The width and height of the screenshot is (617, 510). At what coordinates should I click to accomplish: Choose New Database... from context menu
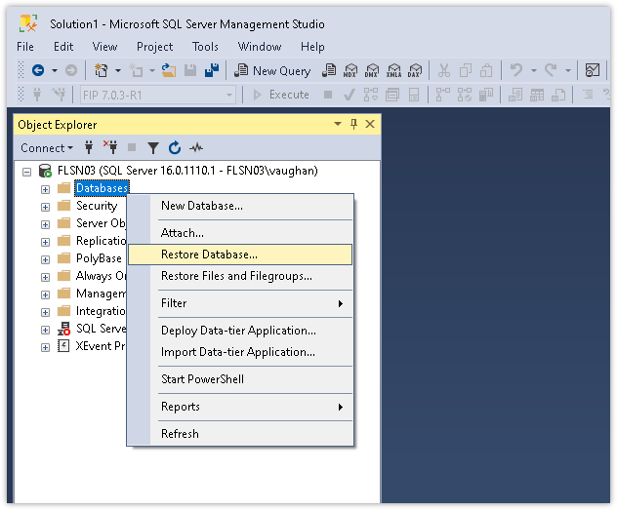[x=240, y=206]
